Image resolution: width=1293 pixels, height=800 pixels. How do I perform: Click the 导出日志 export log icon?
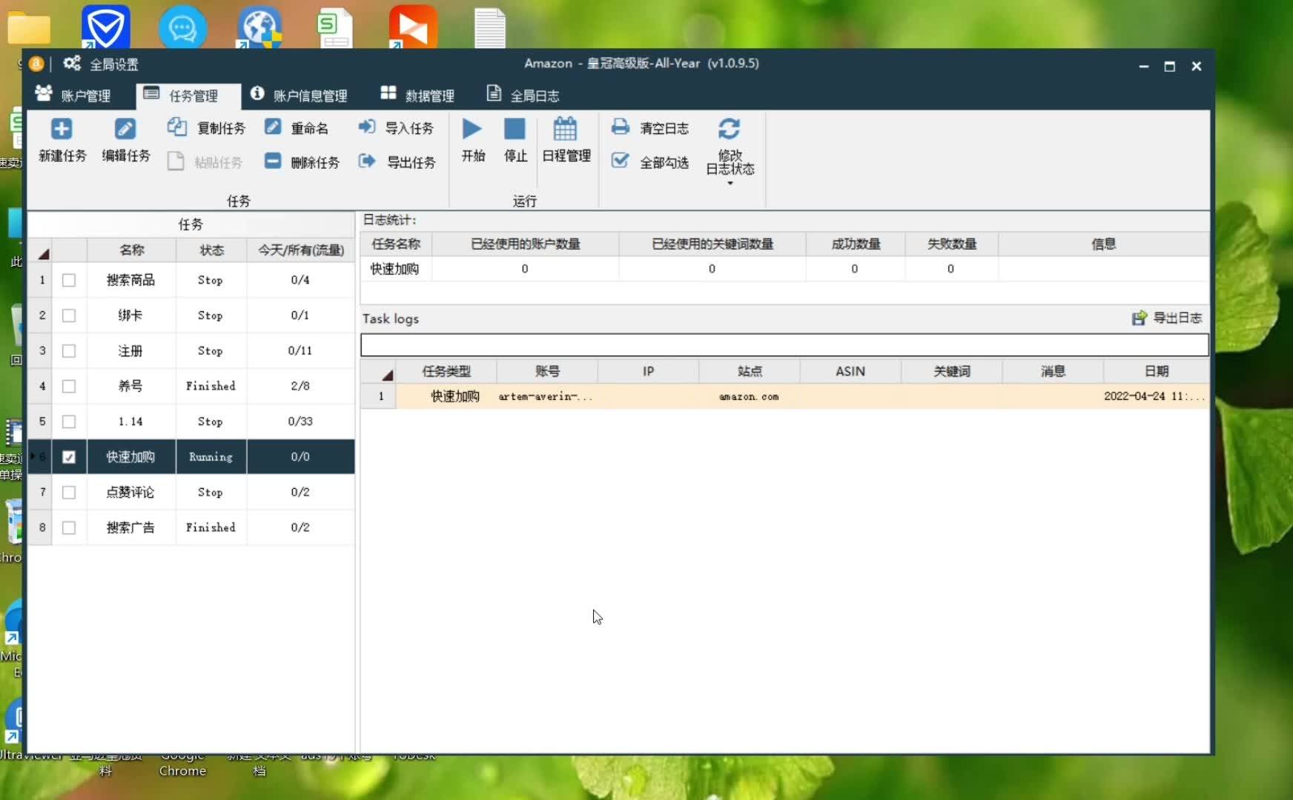point(1140,318)
